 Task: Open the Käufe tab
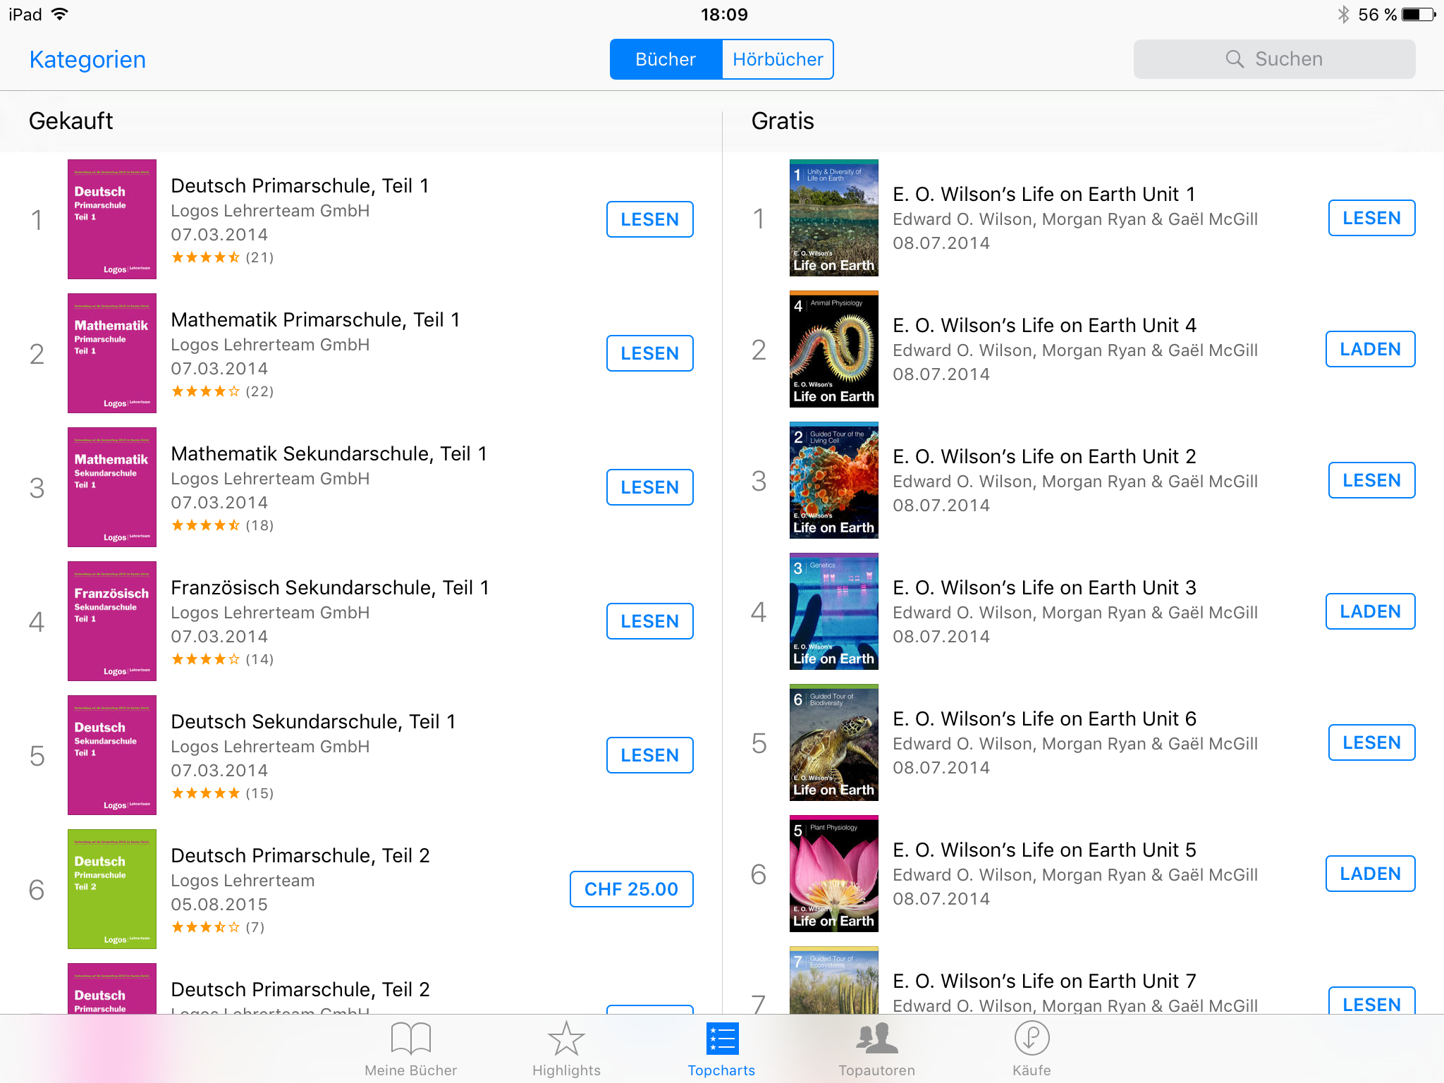click(1032, 1049)
